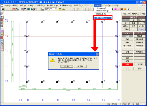This screenshot has height=106, width=147.
Task: Select the highlighted 通り・階戻し menu entry
Action: pyautogui.click(x=103, y=18)
